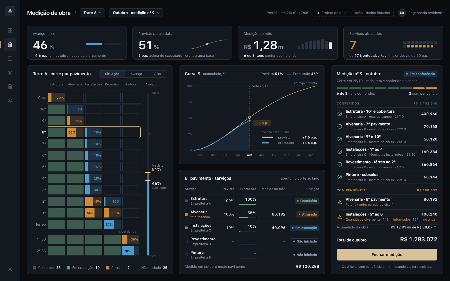This screenshot has width=450, height=281.
Task: Open the calendar section in sidebar
Action: coord(10,58)
